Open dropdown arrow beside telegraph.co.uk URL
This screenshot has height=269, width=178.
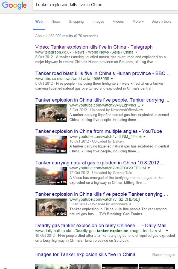[x=136, y=52]
